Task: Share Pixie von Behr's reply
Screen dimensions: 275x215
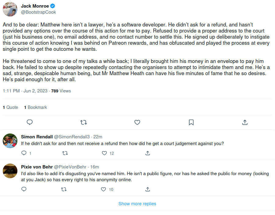Action: [148, 189]
